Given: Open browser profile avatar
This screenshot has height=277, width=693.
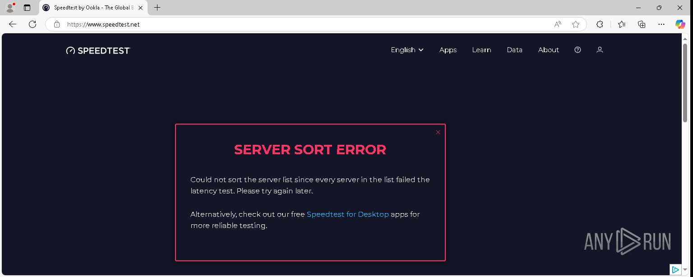Looking at the screenshot, I should point(10,8).
